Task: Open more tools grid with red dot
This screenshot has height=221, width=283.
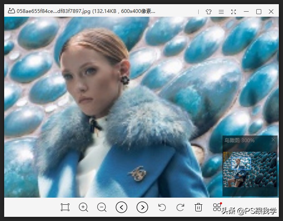Action: [x=217, y=207]
